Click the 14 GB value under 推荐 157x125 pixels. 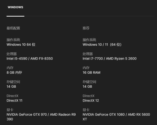point(87,86)
